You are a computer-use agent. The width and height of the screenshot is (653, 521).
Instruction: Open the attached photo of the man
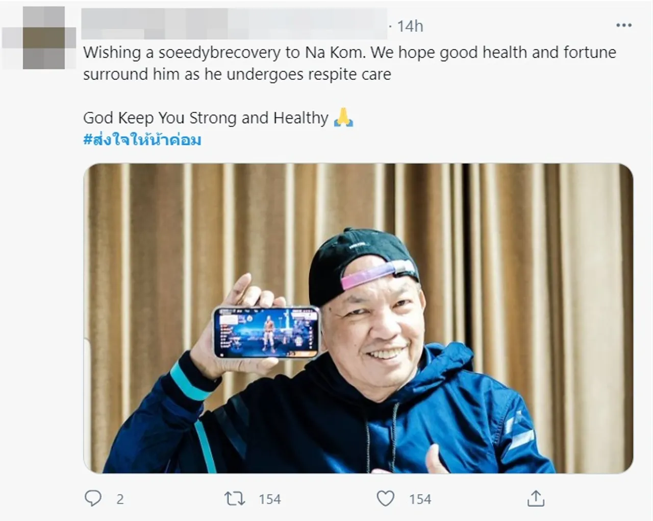pyautogui.click(x=358, y=318)
